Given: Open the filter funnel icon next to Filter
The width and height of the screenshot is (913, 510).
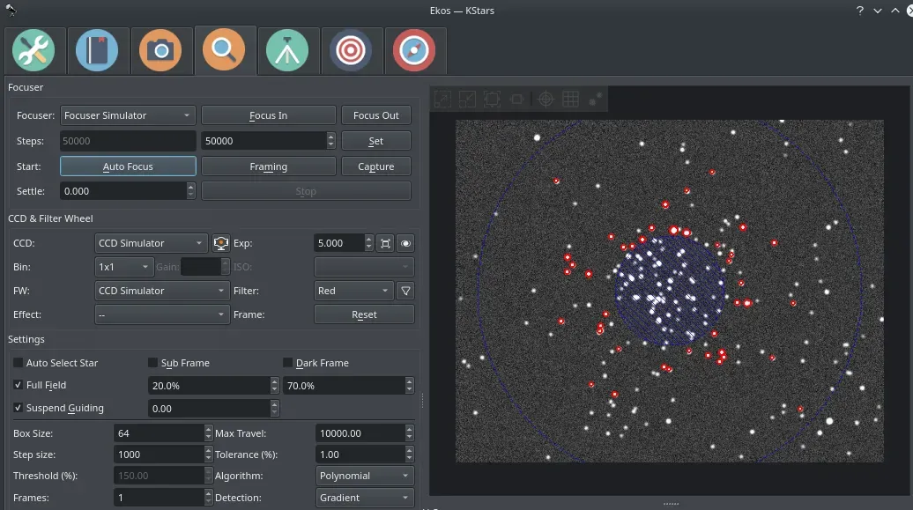Looking at the screenshot, I should [x=405, y=290].
